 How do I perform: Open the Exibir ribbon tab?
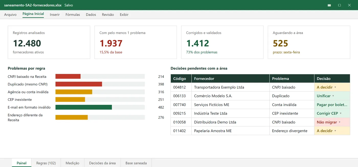(x=124, y=15)
